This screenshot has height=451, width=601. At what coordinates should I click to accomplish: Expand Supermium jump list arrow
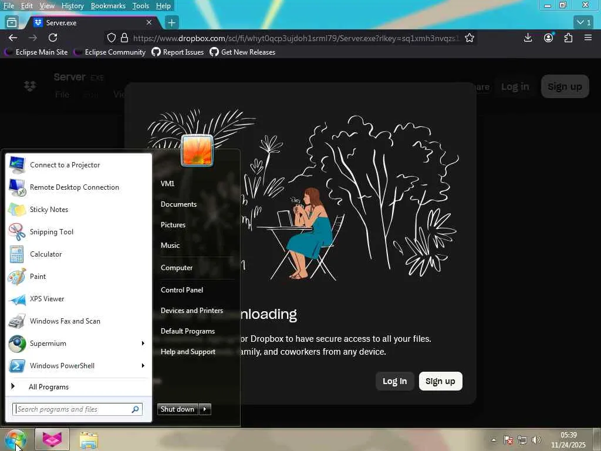tap(143, 343)
